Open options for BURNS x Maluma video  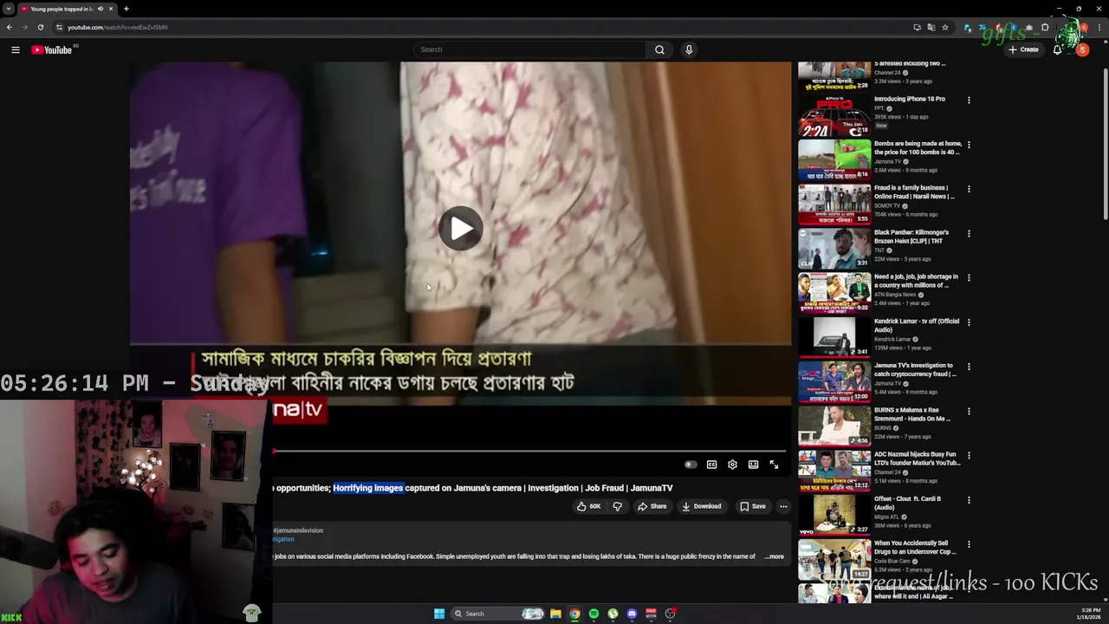(x=969, y=411)
